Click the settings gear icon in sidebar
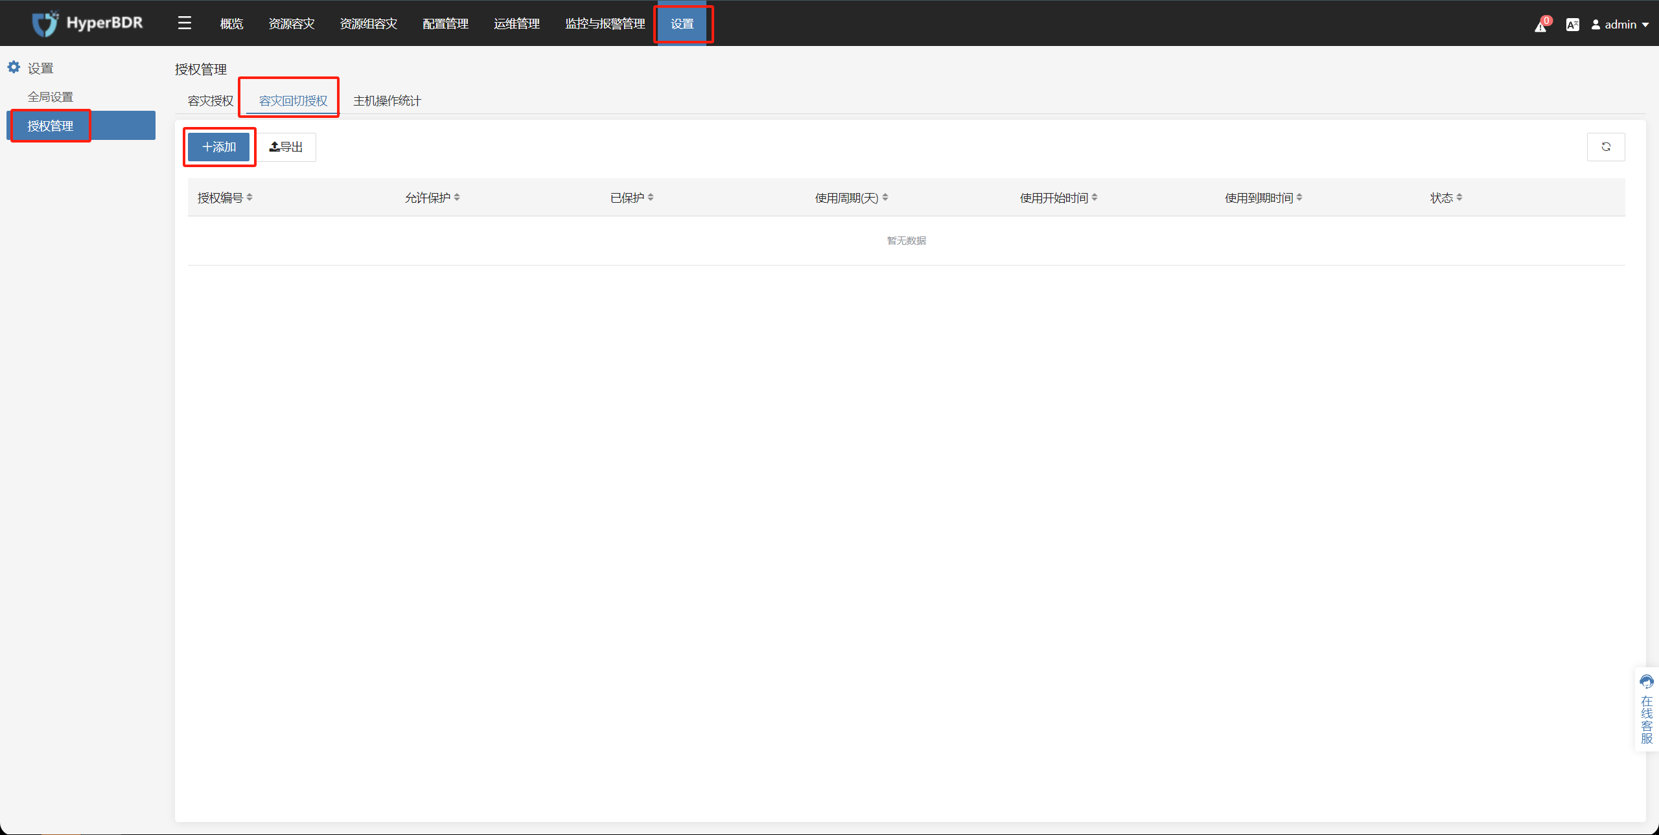Screen dimensions: 1659x835 click(14, 67)
